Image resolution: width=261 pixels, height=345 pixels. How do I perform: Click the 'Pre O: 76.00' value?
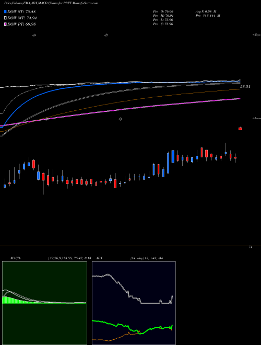[x=163, y=11]
